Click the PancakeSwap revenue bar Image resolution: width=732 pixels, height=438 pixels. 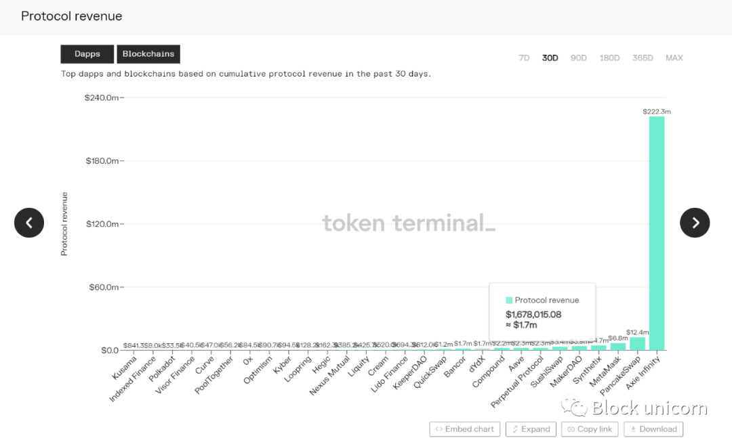coord(637,344)
